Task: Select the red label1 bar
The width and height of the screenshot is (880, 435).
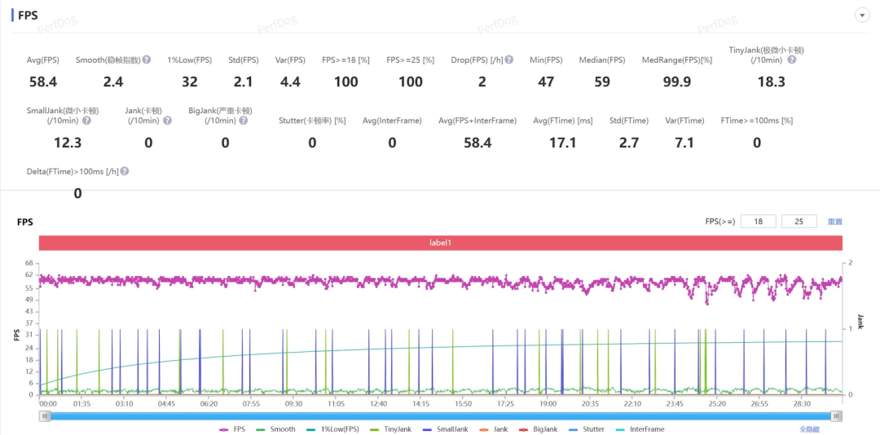Action: point(441,243)
